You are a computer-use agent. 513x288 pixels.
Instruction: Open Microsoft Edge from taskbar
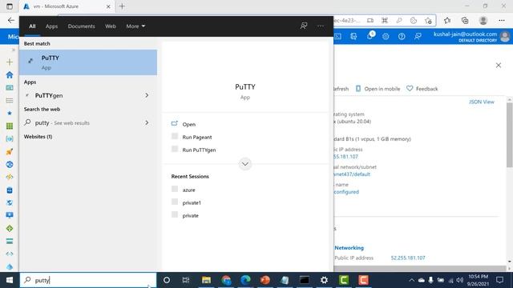click(245, 280)
